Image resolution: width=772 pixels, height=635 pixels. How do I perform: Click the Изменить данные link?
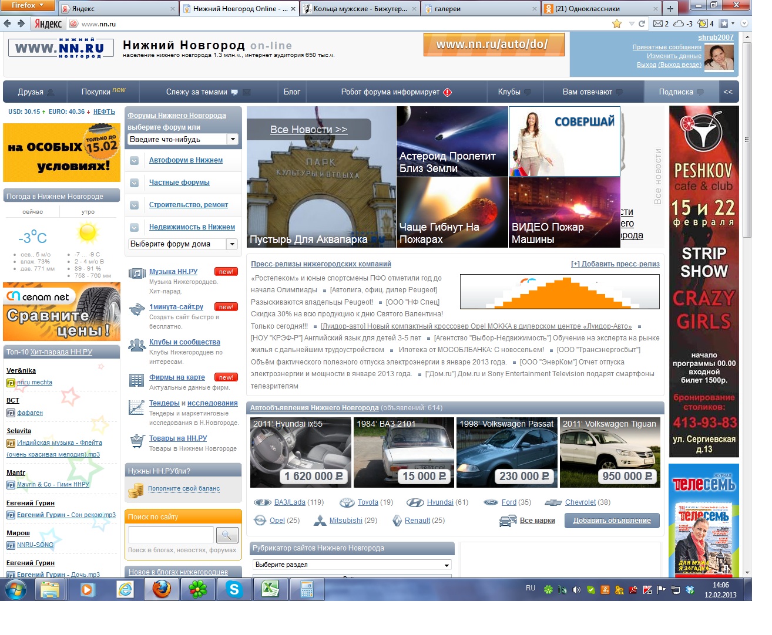coord(674,56)
